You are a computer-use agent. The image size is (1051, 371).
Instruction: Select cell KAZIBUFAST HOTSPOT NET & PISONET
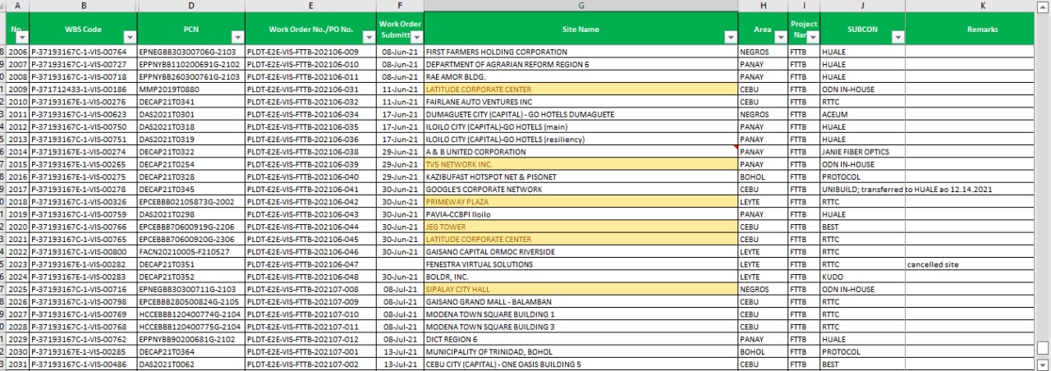pyautogui.click(x=581, y=176)
